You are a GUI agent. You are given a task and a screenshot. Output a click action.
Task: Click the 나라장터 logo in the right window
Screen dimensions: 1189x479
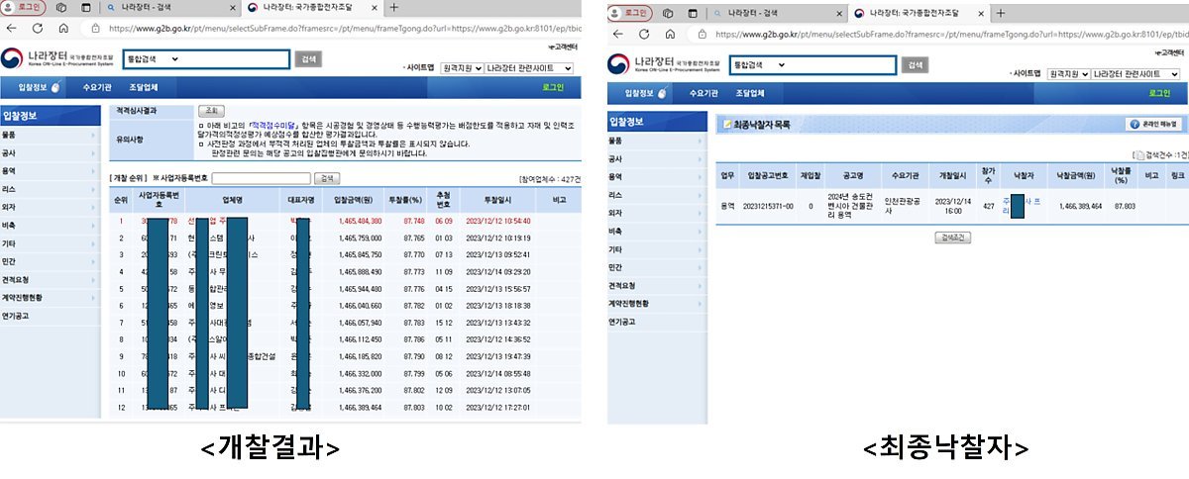pos(666,63)
